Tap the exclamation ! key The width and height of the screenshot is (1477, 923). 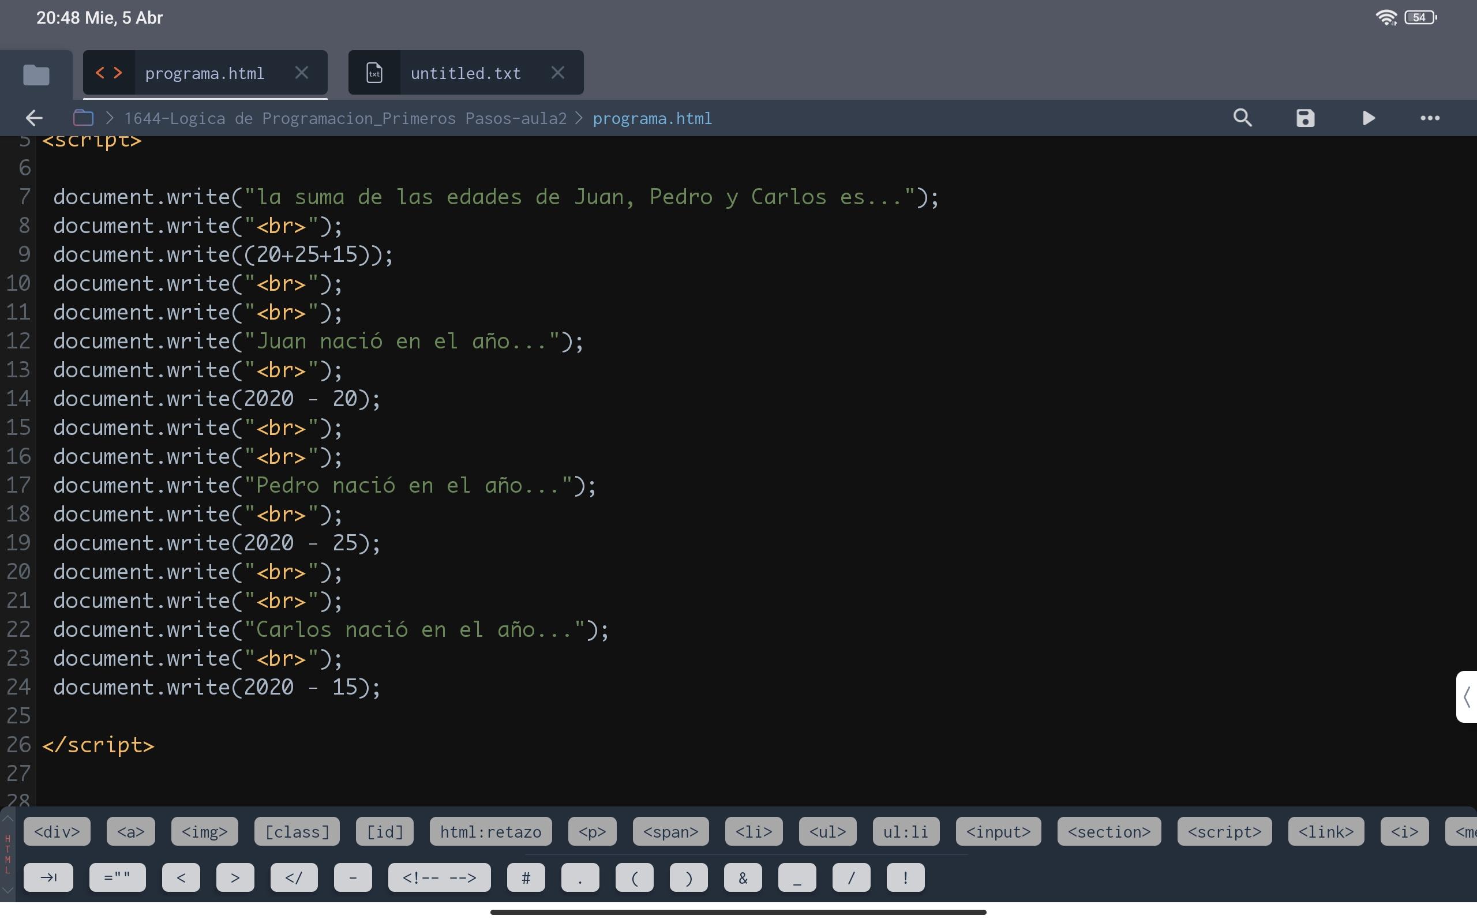[905, 877]
